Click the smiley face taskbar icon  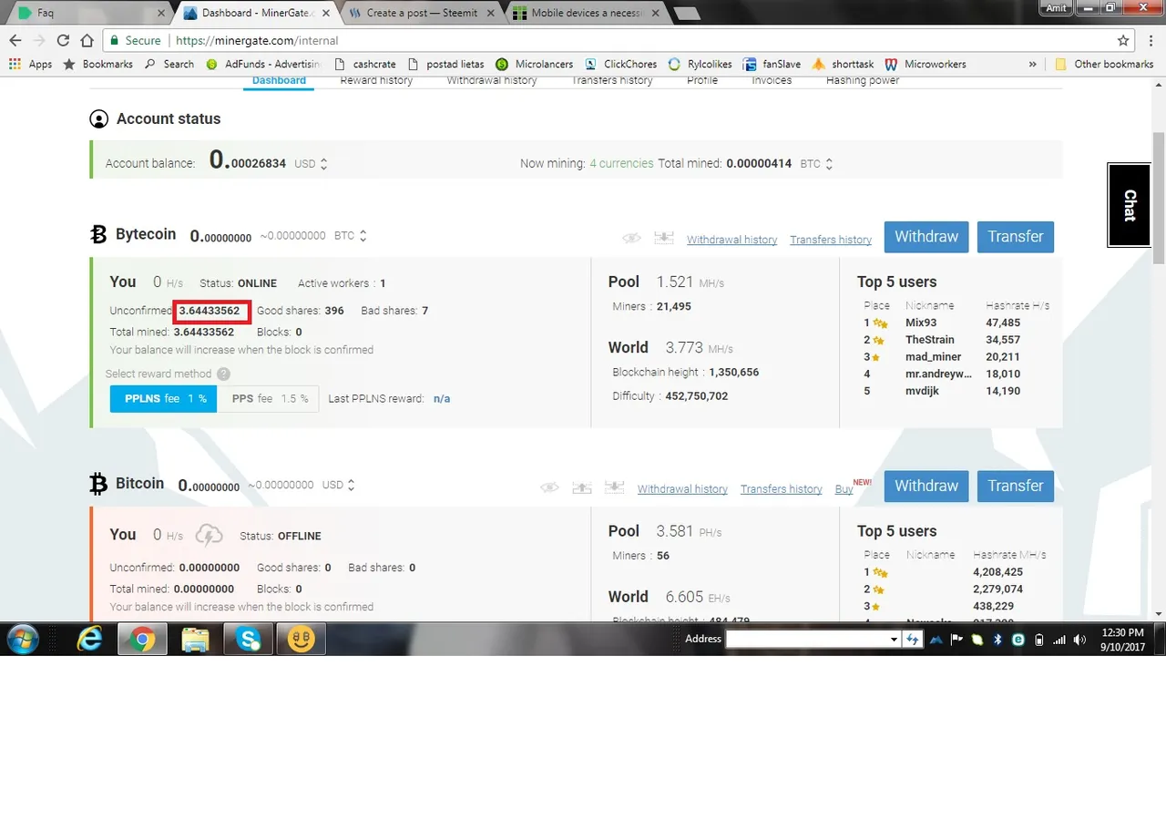(301, 640)
